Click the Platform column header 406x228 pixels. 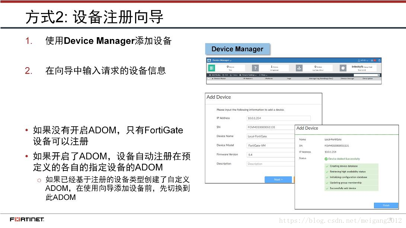269,79
